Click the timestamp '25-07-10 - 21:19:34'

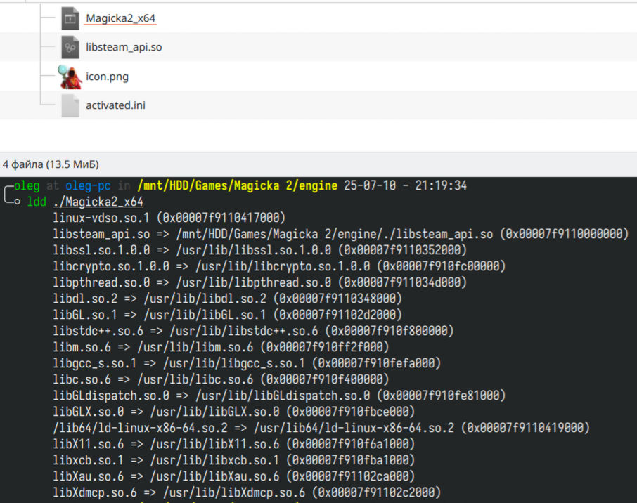(x=406, y=185)
